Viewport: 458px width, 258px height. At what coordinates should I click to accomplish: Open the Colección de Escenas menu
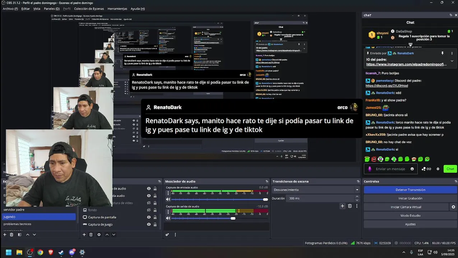coord(89,9)
